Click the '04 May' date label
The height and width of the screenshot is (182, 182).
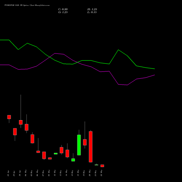(25, 173)
